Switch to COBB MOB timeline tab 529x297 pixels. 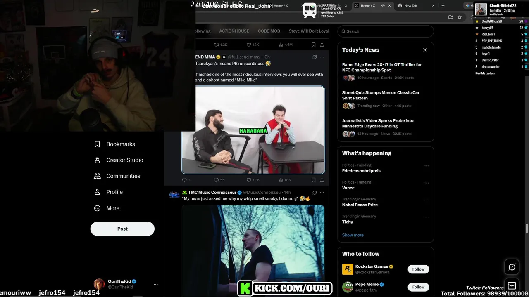269,31
